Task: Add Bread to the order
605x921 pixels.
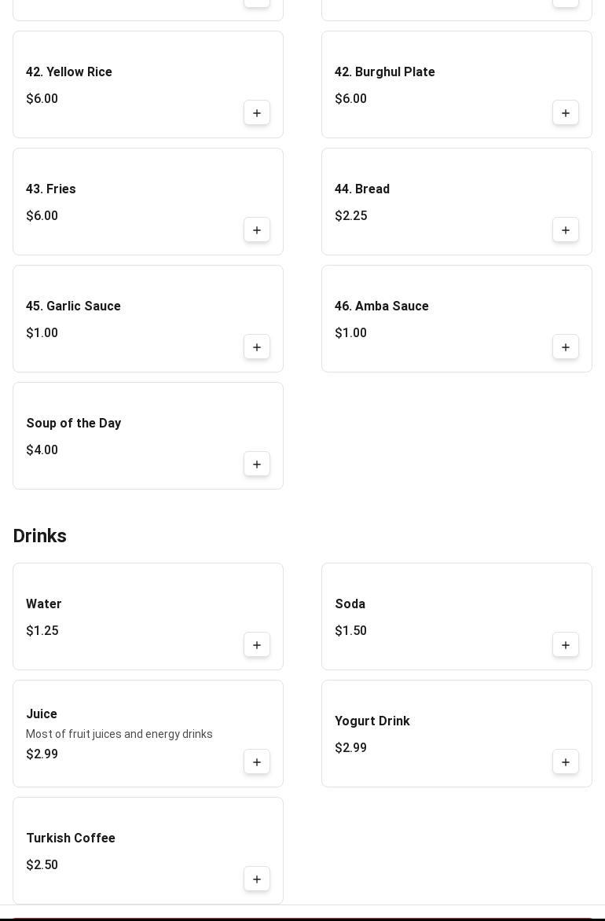Action: click(x=566, y=230)
